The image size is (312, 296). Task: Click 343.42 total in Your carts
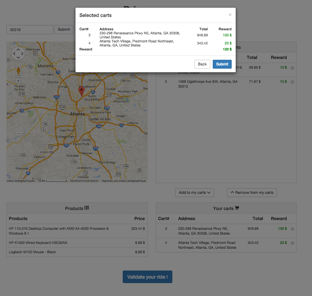click(x=253, y=243)
